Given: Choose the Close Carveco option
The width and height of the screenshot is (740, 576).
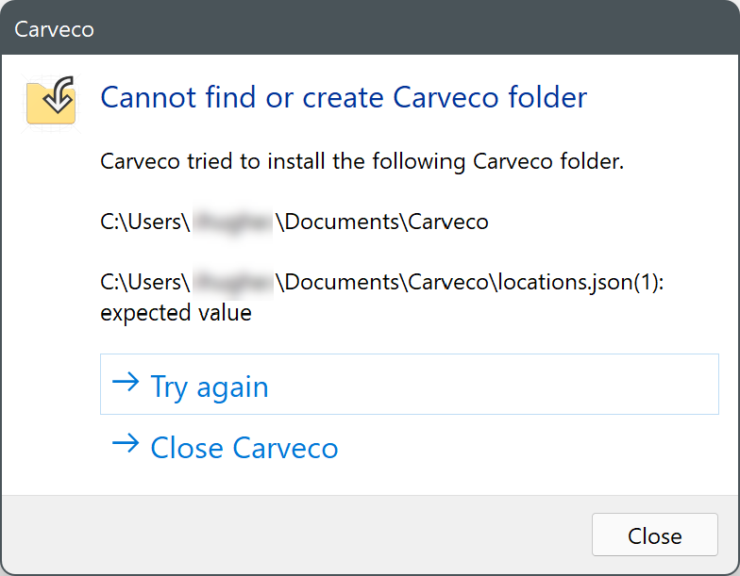Looking at the screenshot, I should 410,447.
